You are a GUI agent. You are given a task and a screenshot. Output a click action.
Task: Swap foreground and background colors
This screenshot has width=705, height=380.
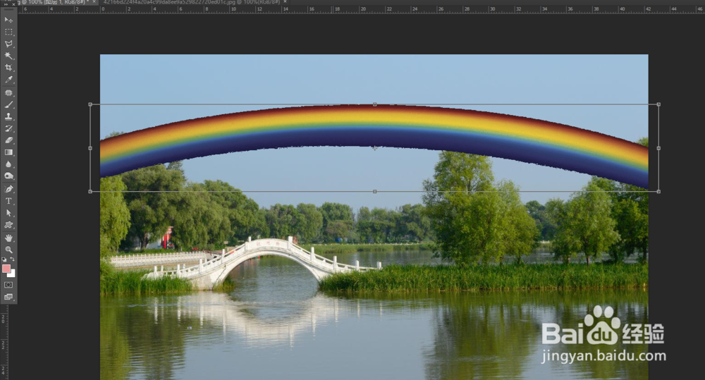(x=13, y=259)
